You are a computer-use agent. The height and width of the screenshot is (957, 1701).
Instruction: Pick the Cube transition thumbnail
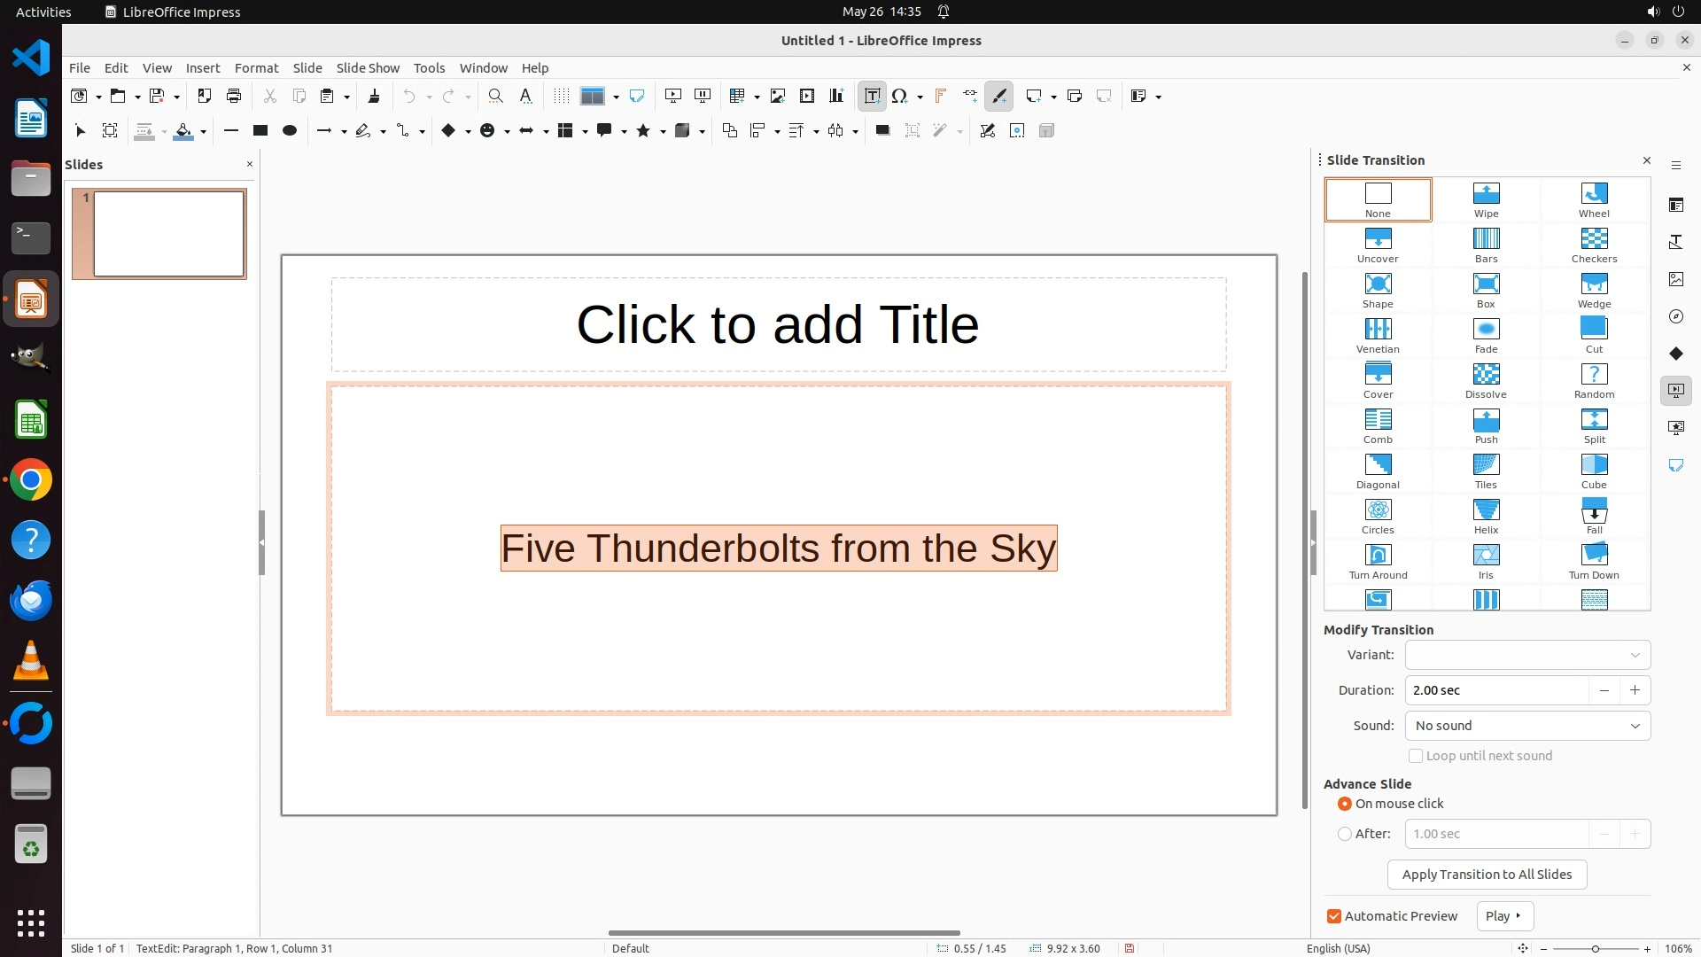coord(1593,471)
